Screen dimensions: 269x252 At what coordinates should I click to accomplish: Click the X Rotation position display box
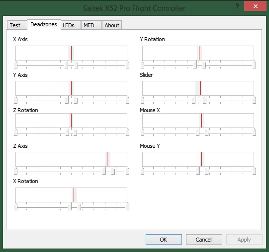pyautogui.click(x=72, y=195)
